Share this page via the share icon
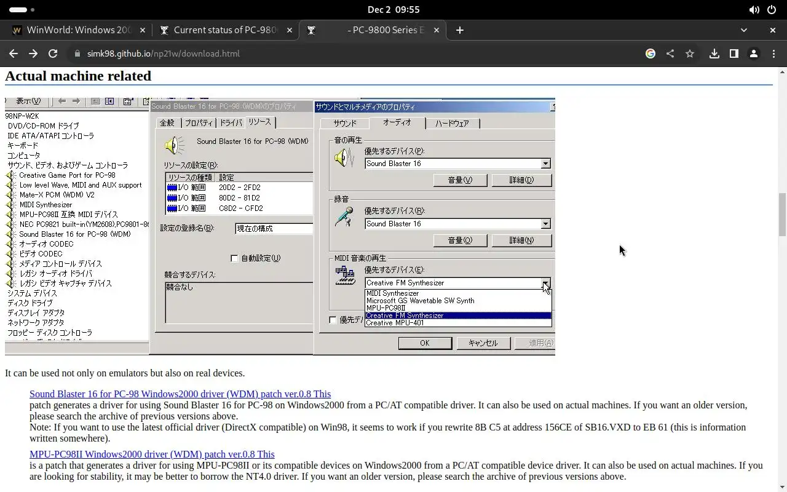The image size is (787, 492). point(670,54)
